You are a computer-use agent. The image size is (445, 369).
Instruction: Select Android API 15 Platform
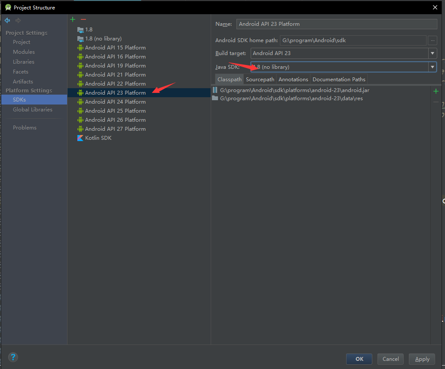pos(139,47)
